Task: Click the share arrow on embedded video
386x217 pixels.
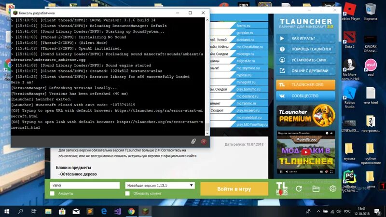Action: 331,133
